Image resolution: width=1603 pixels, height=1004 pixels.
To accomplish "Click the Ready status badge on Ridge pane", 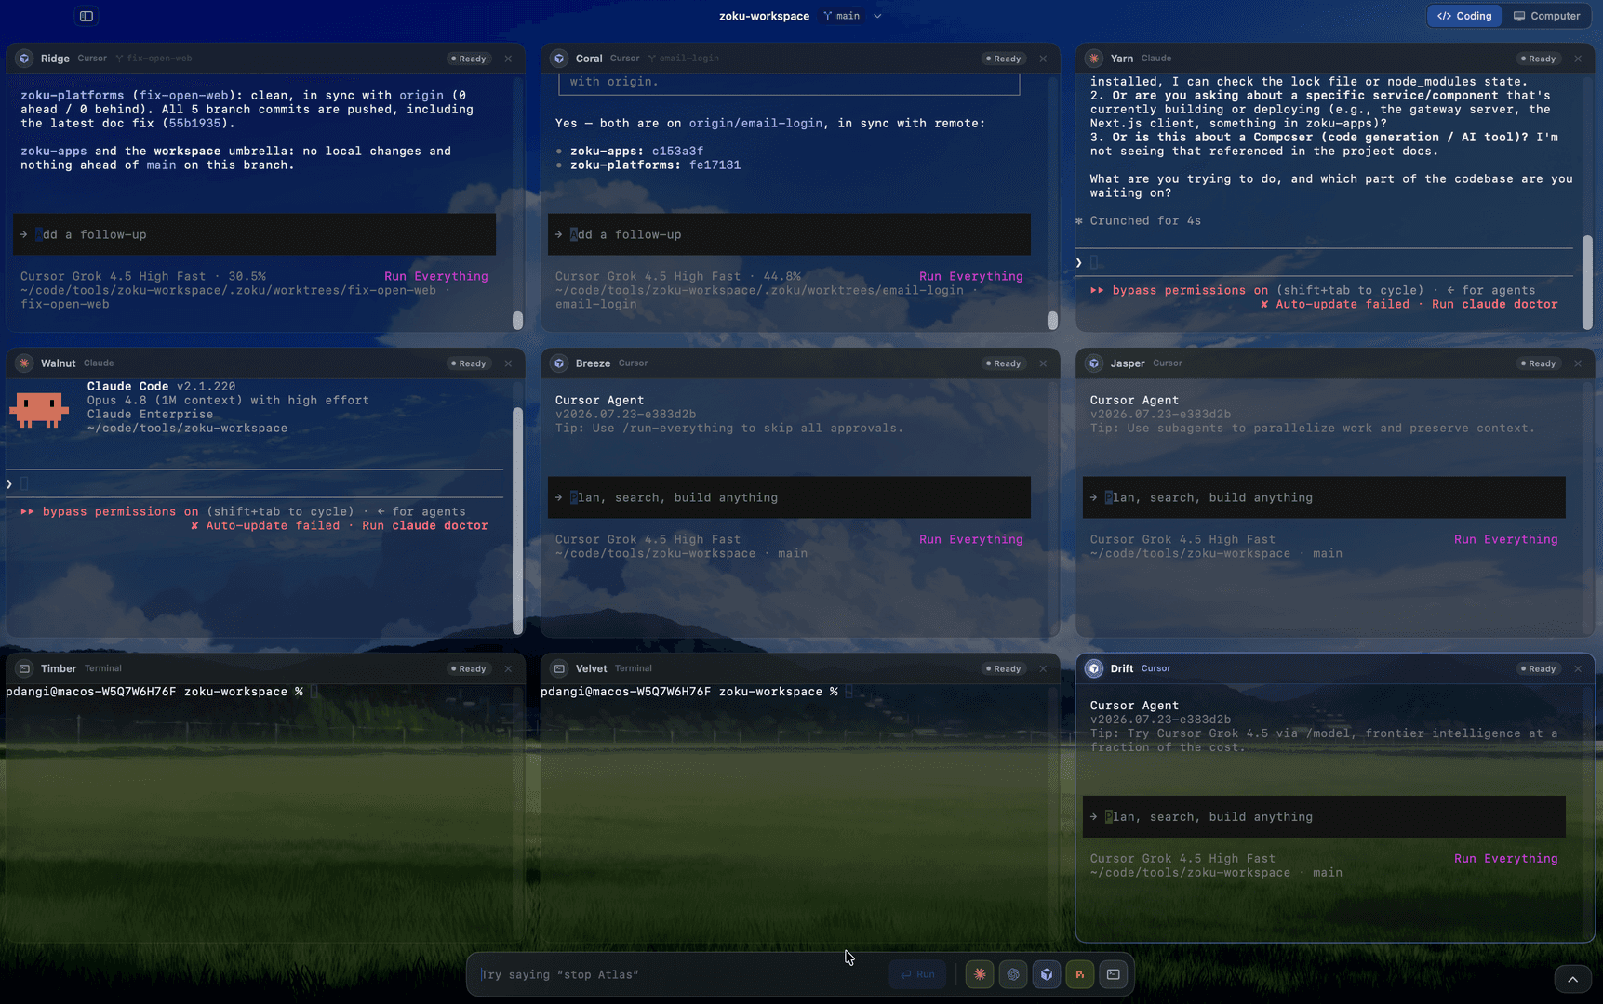I will [x=469, y=59].
